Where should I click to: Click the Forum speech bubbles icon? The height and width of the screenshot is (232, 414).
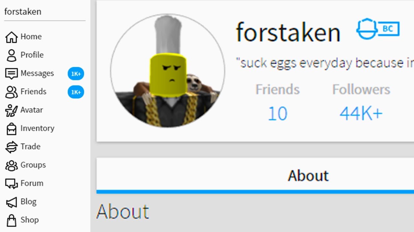tap(11, 184)
